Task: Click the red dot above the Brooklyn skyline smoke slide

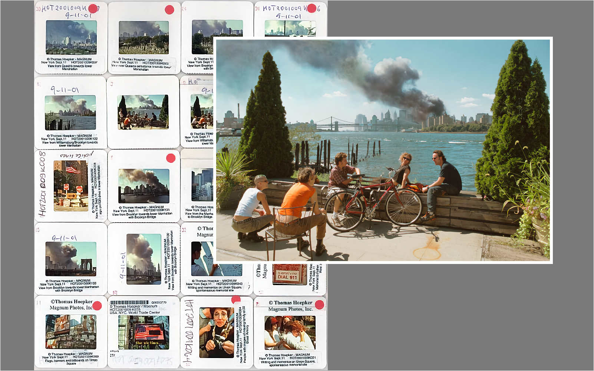Action: (x=171, y=158)
